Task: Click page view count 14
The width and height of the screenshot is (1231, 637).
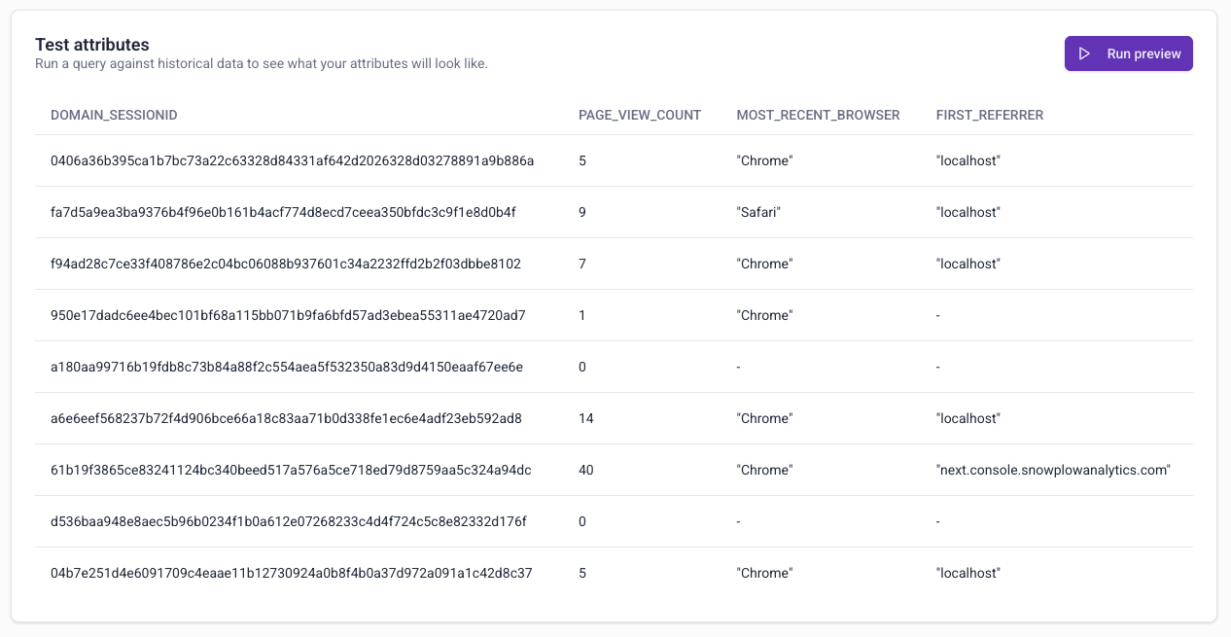Action: coord(586,418)
